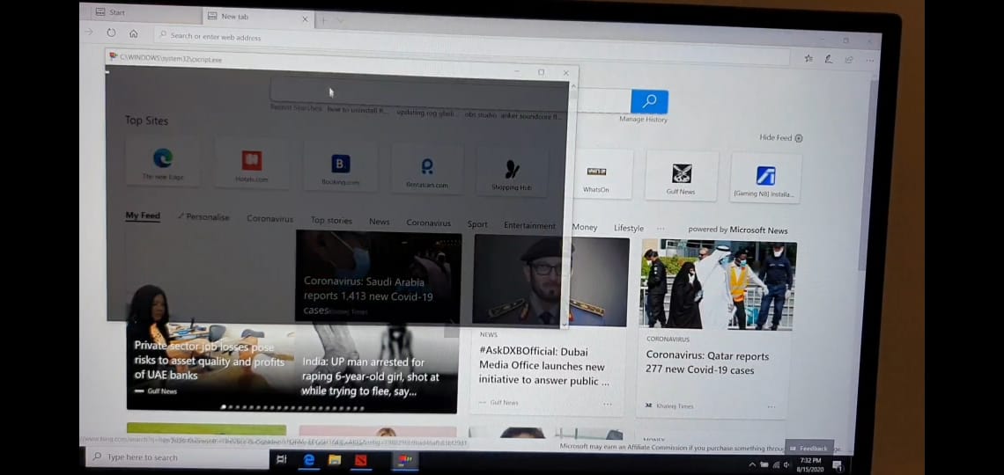Open the Rentalcars.com top site tile
The height and width of the screenshot is (475, 1004).
pyautogui.click(x=427, y=169)
